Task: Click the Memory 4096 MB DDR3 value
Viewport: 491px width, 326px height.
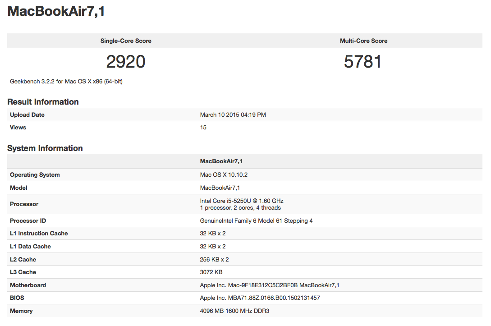Action: coord(234,311)
